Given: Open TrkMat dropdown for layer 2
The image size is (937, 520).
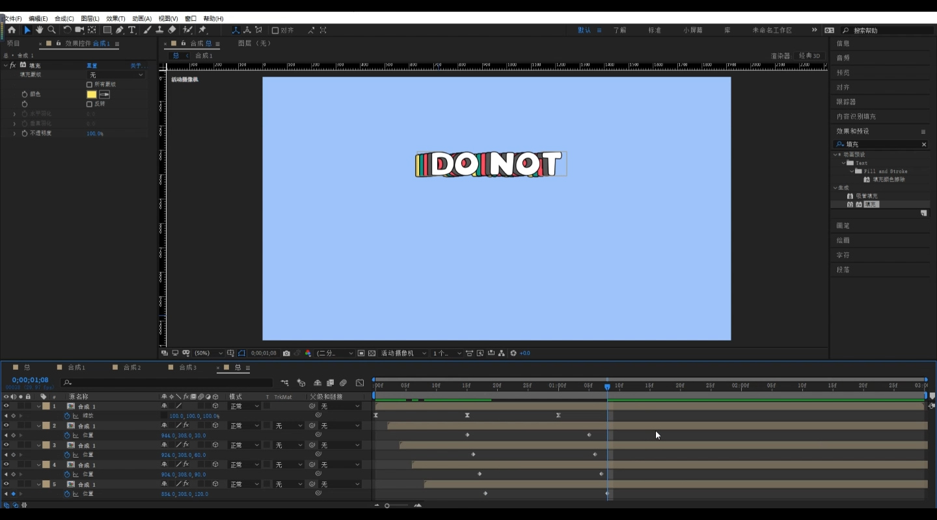Looking at the screenshot, I should coord(288,426).
